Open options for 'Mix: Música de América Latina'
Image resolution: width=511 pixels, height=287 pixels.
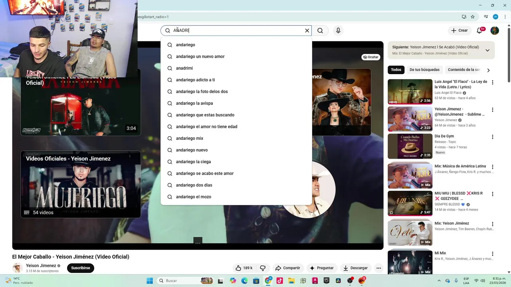pyautogui.click(x=493, y=167)
